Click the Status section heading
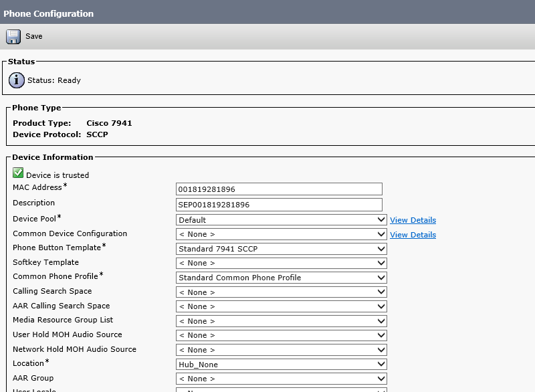 coord(21,62)
